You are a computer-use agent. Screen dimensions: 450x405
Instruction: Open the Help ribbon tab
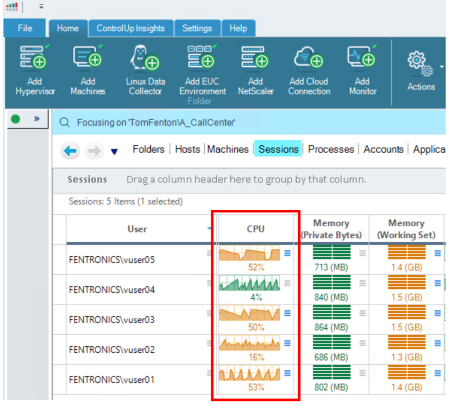pyautogui.click(x=238, y=28)
